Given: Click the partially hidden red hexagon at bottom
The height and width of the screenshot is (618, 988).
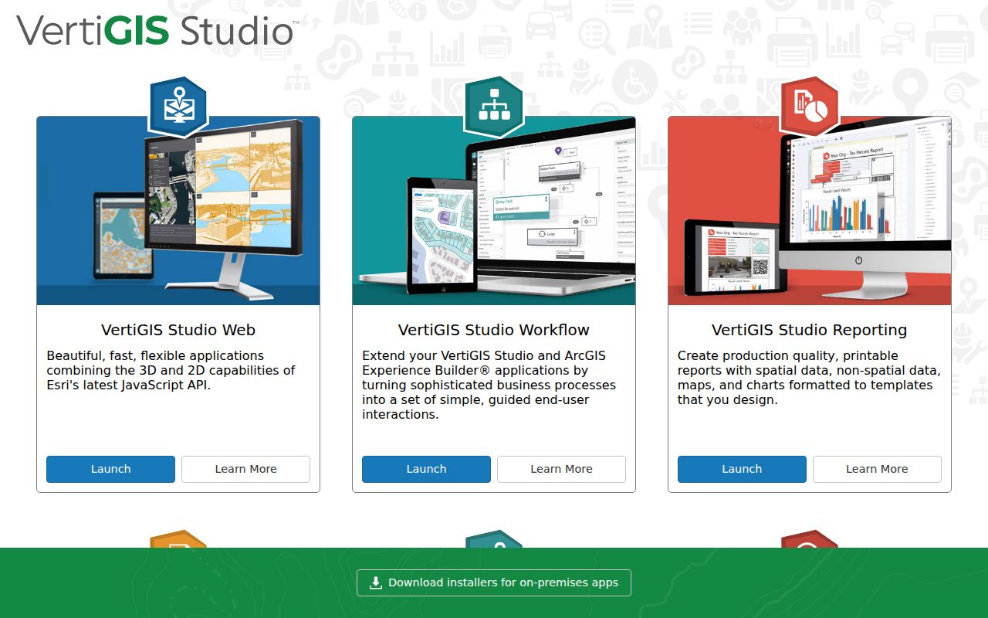Looking at the screenshot, I should (810, 539).
